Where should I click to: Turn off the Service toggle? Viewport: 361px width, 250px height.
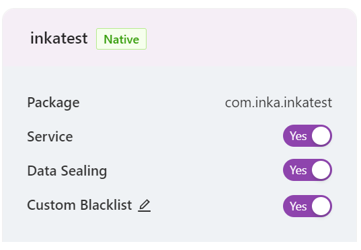tap(307, 136)
